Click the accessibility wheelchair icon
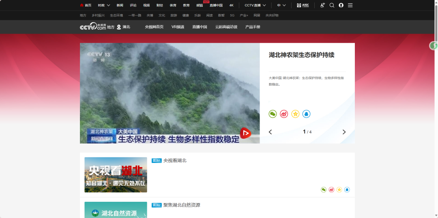This screenshot has width=438, height=218. point(323,5)
